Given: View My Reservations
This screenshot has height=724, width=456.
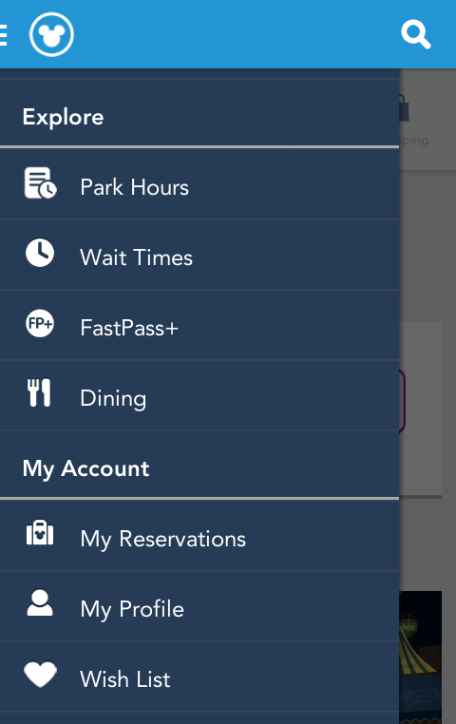Looking at the screenshot, I should (199, 537).
